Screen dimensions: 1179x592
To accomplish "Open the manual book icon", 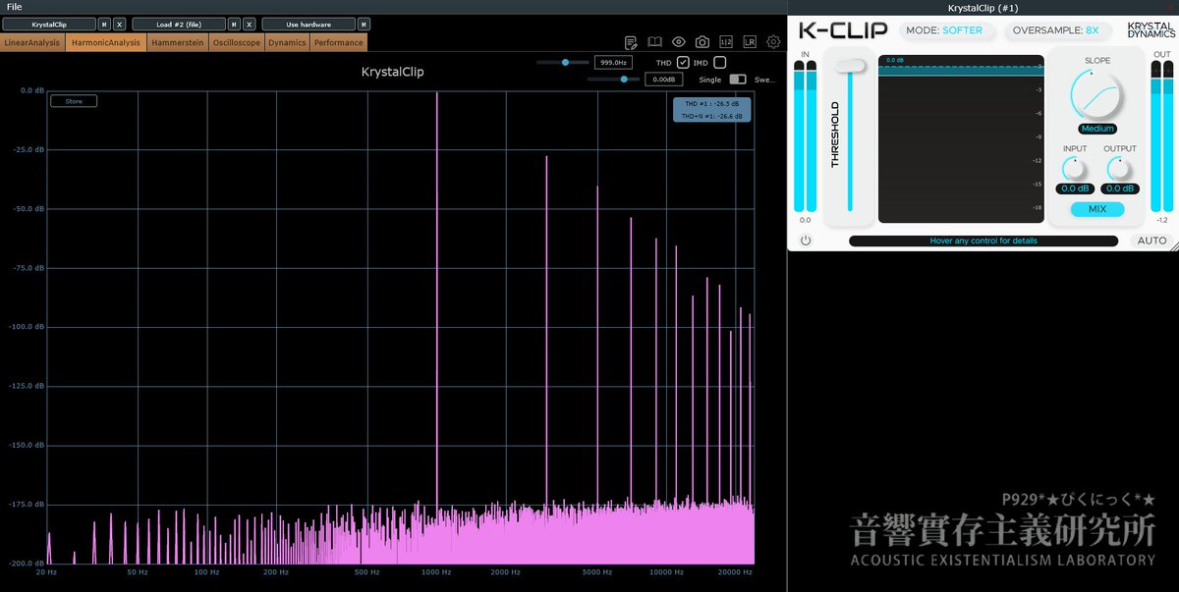I will [655, 42].
